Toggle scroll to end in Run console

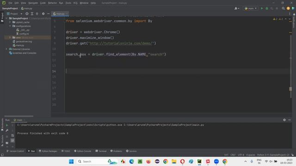coord(12,140)
